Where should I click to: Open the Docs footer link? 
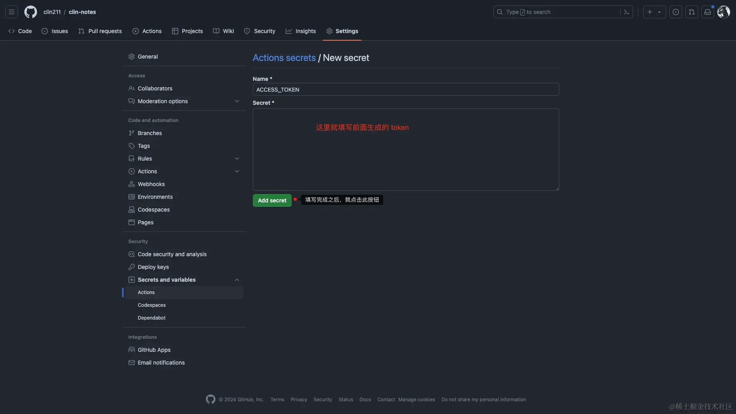click(365, 400)
